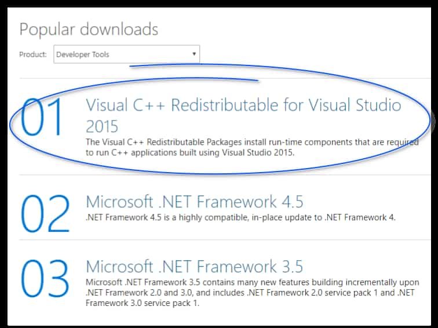Click description '.NET Framework 4.5 is a highly compatible'

(x=240, y=217)
